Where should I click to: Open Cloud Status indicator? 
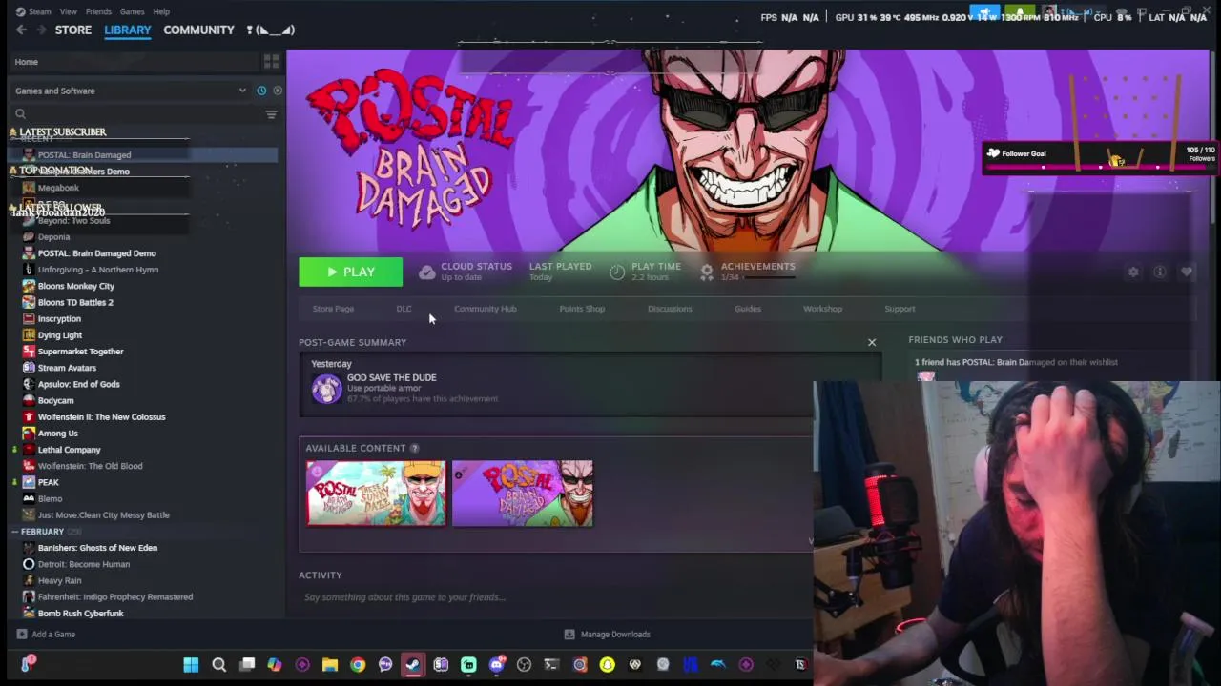point(465,272)
